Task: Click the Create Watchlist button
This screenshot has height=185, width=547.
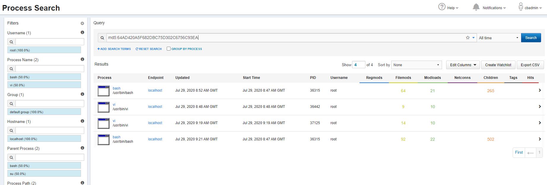Action: tap(498, 65)
